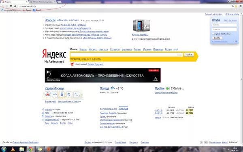The width and height of the screenshot is (243, 152).
Task: Open Студия Артемия Лебедева footer link
Action: 26,142
